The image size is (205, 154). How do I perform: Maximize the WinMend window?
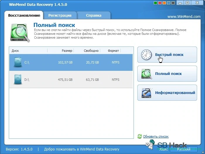tap(187, 3)
